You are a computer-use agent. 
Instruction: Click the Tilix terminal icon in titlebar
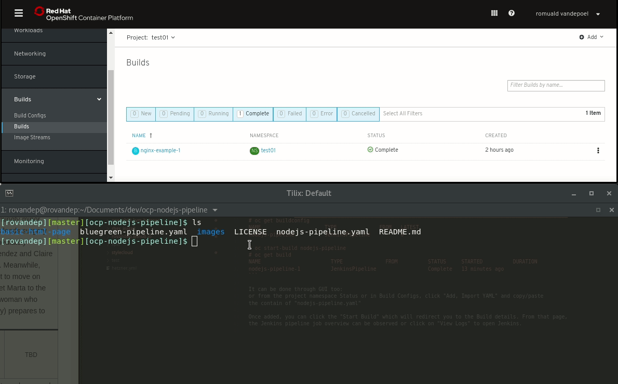pyautogui.click(x=9, y=193)
